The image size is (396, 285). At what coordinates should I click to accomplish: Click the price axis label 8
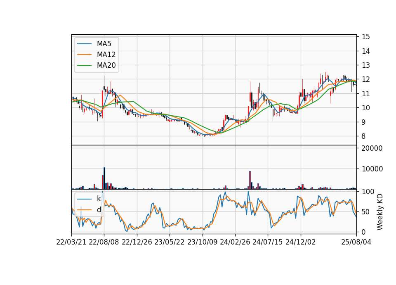coord(364,136)
